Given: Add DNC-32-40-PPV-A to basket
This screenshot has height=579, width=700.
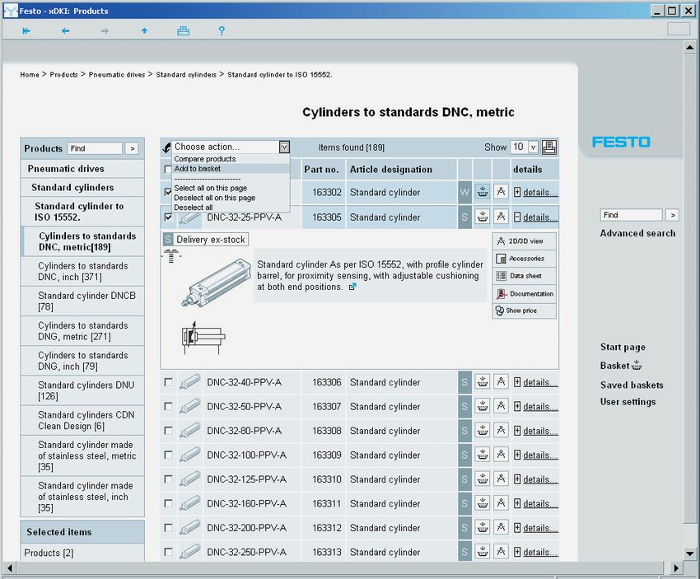Looking at the screenshot, I should click(x=482, y=382).
